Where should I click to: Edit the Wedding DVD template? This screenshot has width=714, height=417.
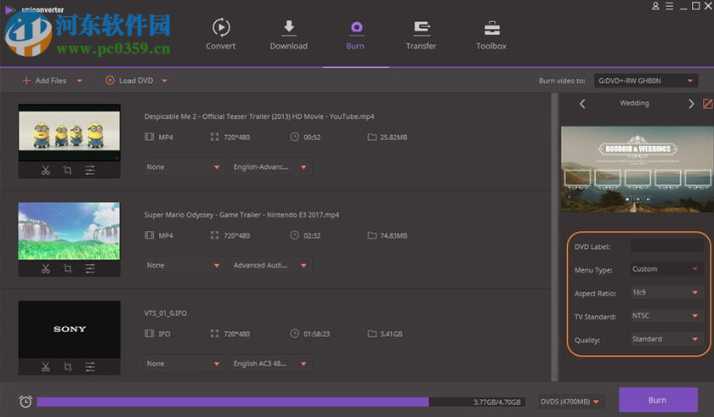pos(707,104)
